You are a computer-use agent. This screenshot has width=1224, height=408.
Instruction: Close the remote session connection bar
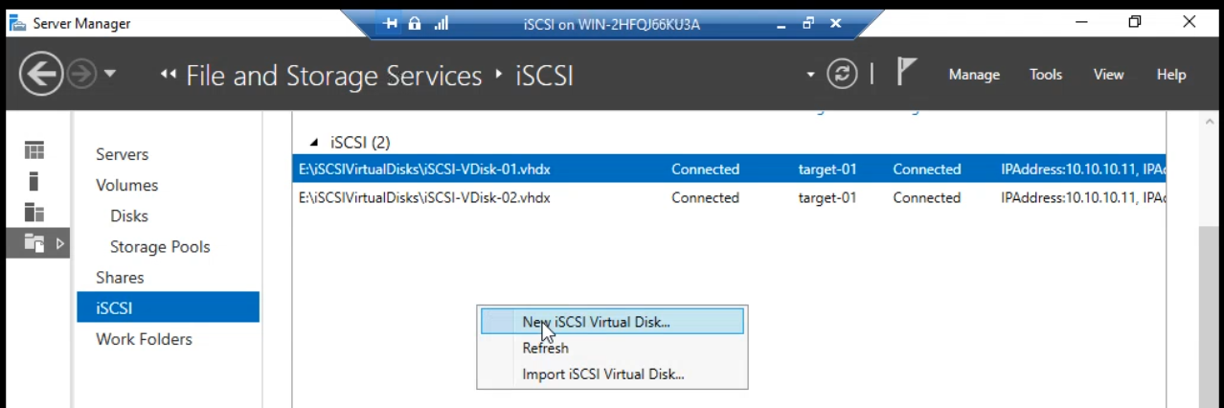coord(835,23)
